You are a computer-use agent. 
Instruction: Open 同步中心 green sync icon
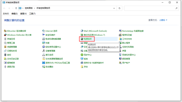point(82,55)
